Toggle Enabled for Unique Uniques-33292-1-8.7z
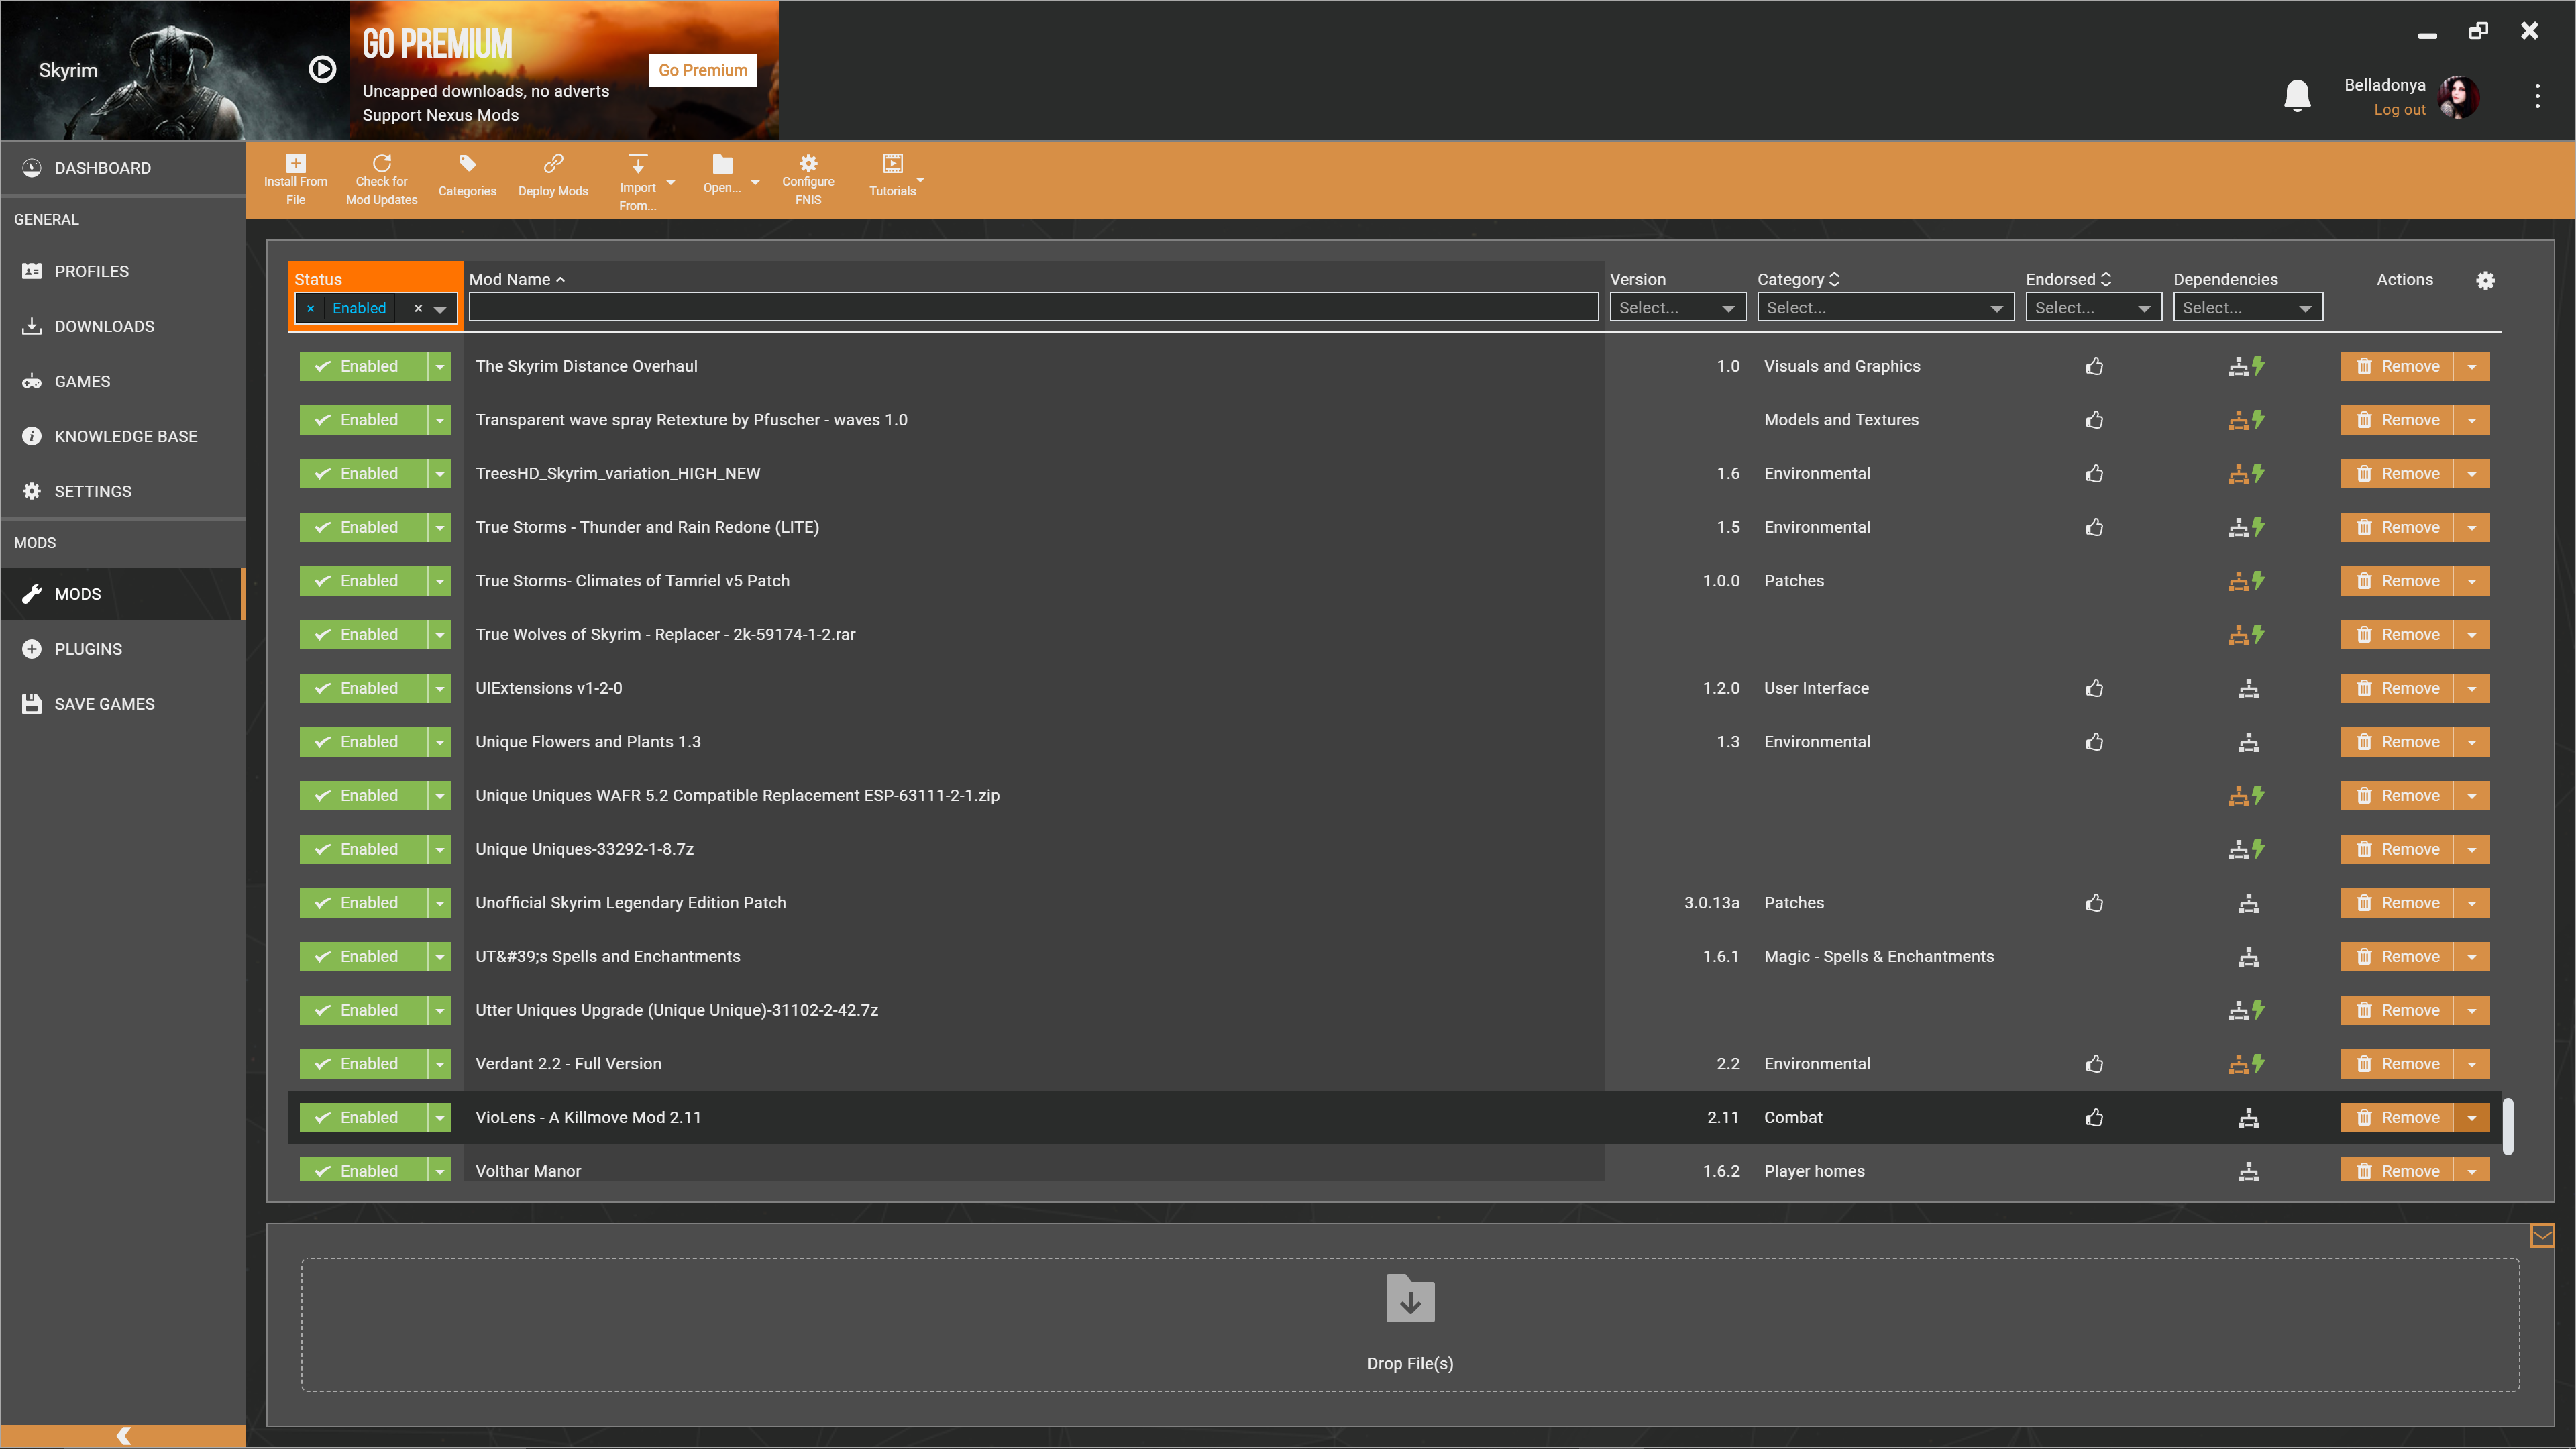The height and width of the screenshot is (1449, 2576). (x=363, y=849)
